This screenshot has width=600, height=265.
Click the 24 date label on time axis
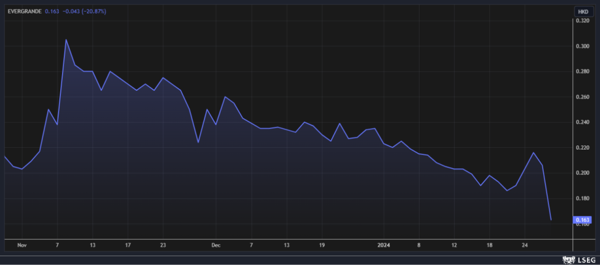524,245
